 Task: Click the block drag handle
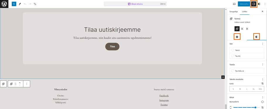pos(16,84)
